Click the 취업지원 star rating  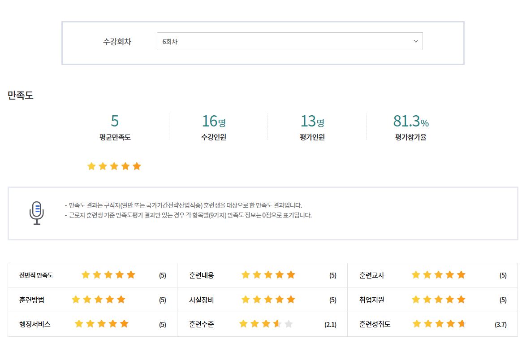tap(439, 300)
